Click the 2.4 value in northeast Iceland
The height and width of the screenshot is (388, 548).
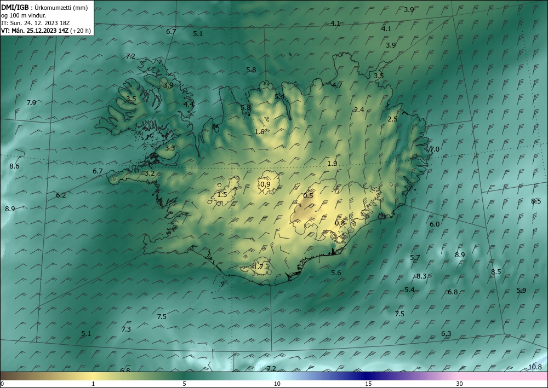(359, 110)
